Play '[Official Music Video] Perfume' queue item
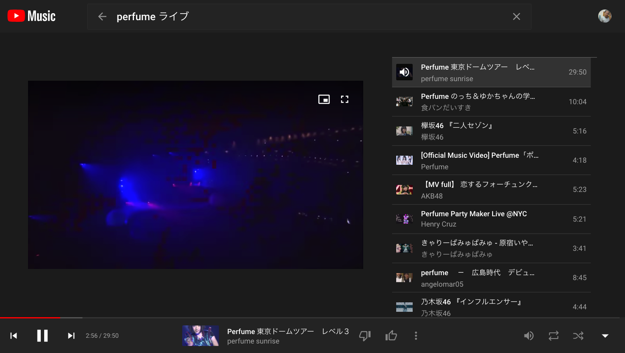625x353 pixels. (x=491, y=160)
